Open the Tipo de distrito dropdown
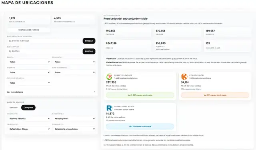 tap(74, 72)
